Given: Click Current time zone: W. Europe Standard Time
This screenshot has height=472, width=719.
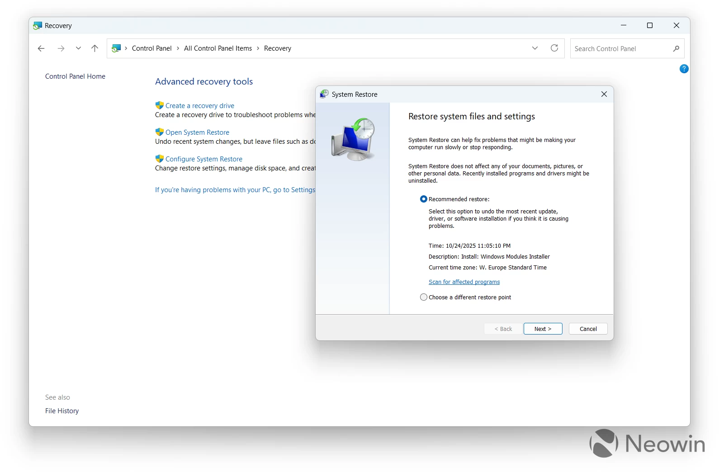Looking at the screenshot, I should coord(487,268).
